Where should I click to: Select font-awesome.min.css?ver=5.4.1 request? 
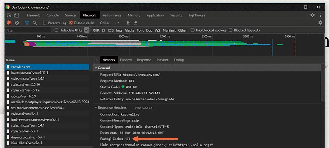point(47,120)
